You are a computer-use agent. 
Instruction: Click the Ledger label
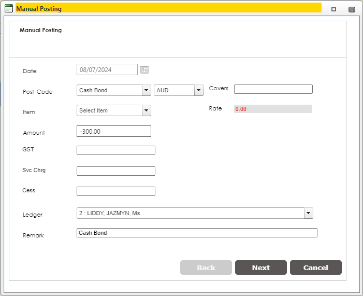tap(33, 215)
